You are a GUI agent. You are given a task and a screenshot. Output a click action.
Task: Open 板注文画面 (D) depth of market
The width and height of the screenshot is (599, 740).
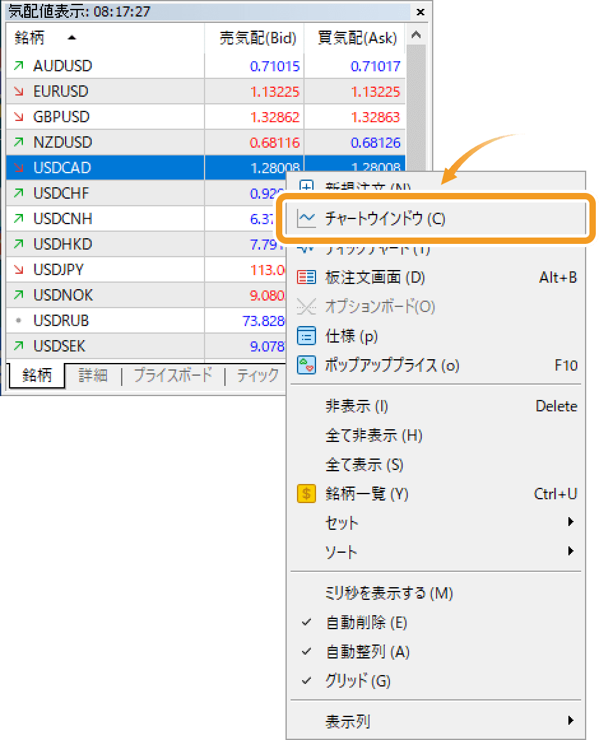click(435, 278)
